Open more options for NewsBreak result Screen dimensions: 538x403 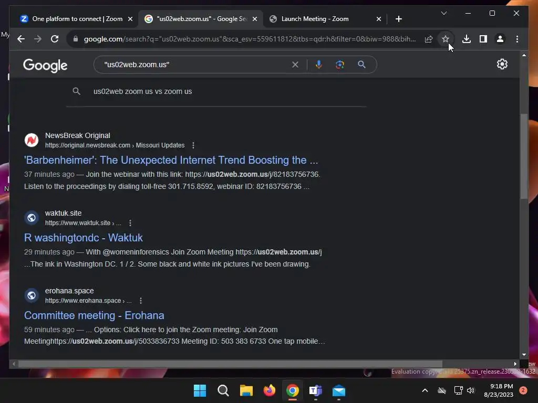tap(193, 145)
